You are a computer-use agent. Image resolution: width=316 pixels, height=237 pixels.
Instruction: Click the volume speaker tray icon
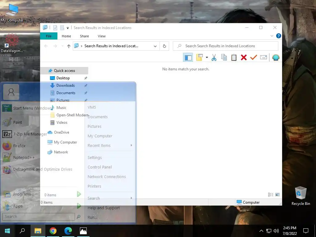coord(276,231)
